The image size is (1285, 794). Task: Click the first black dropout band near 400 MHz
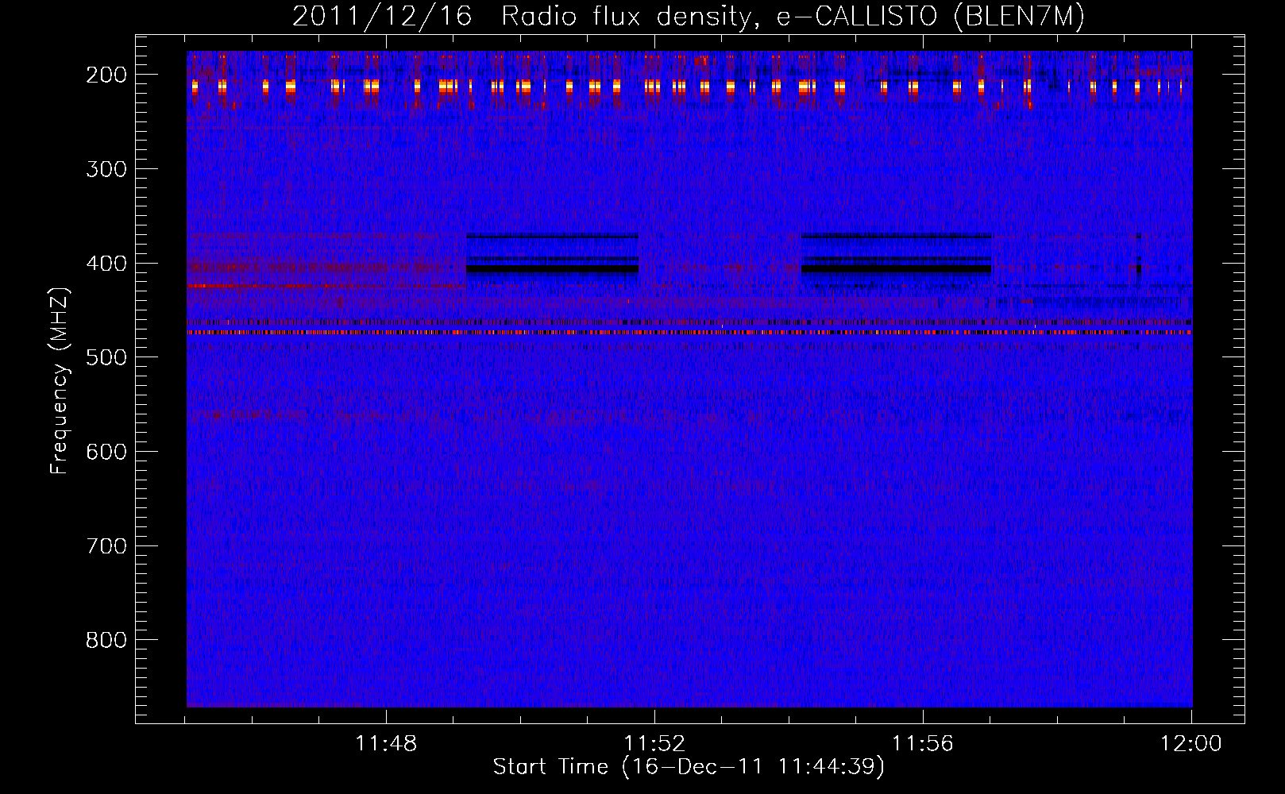click(553, 269)
